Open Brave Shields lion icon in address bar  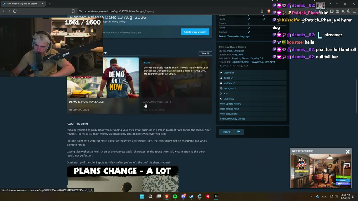[269, 11]
